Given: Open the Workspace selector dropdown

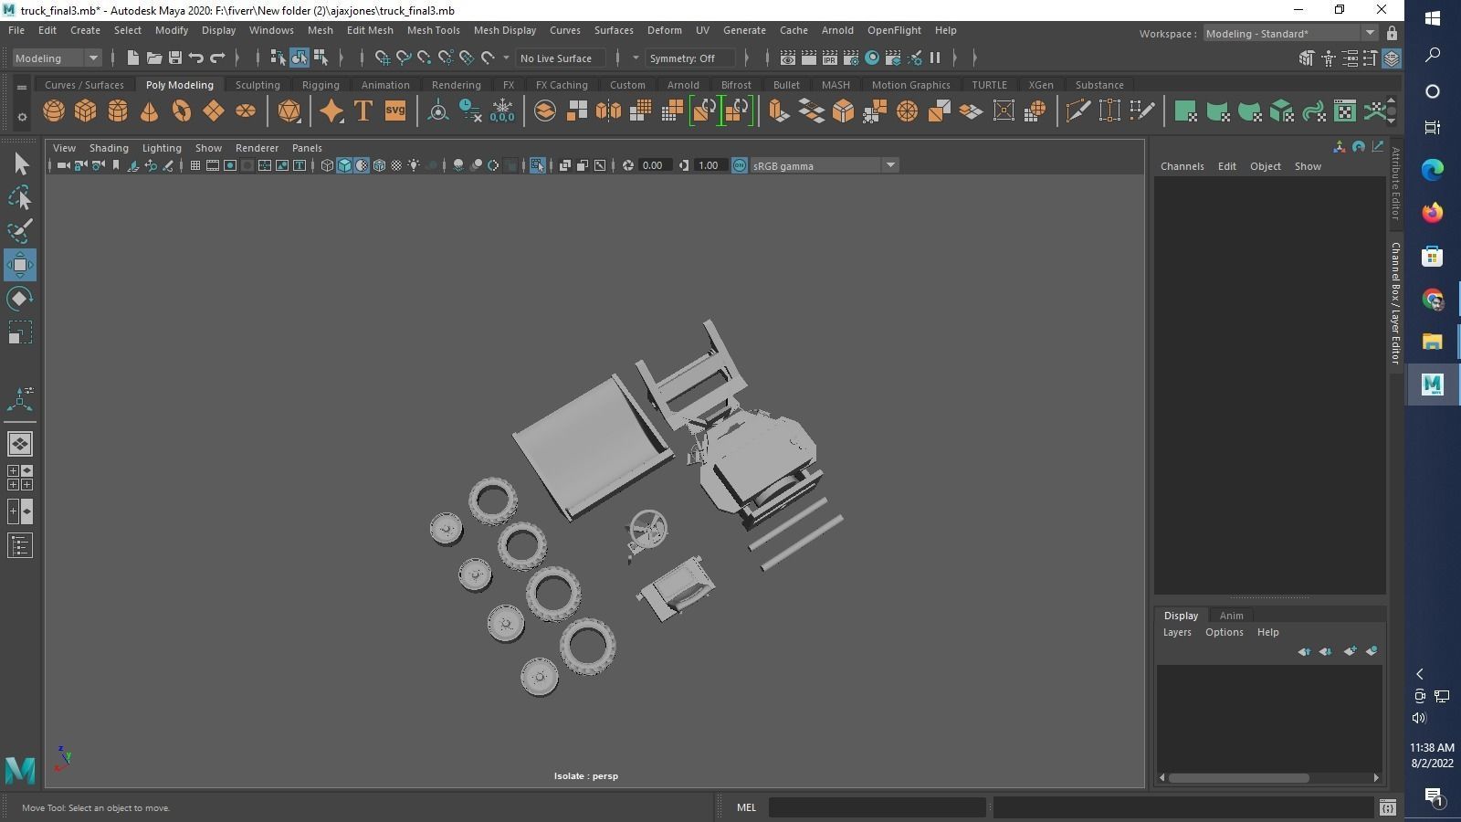Looking at the screenshot, I should 1289,34.
